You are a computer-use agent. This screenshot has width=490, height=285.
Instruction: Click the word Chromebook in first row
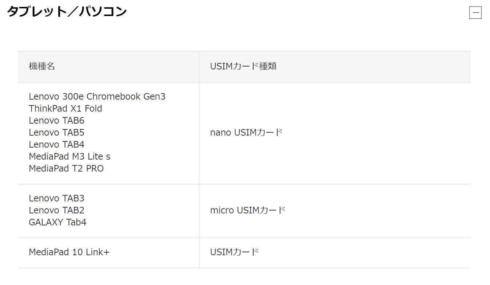tap(113, 96)
